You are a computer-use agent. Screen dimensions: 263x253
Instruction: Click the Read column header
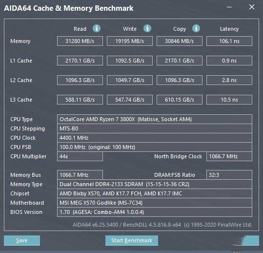80,29
